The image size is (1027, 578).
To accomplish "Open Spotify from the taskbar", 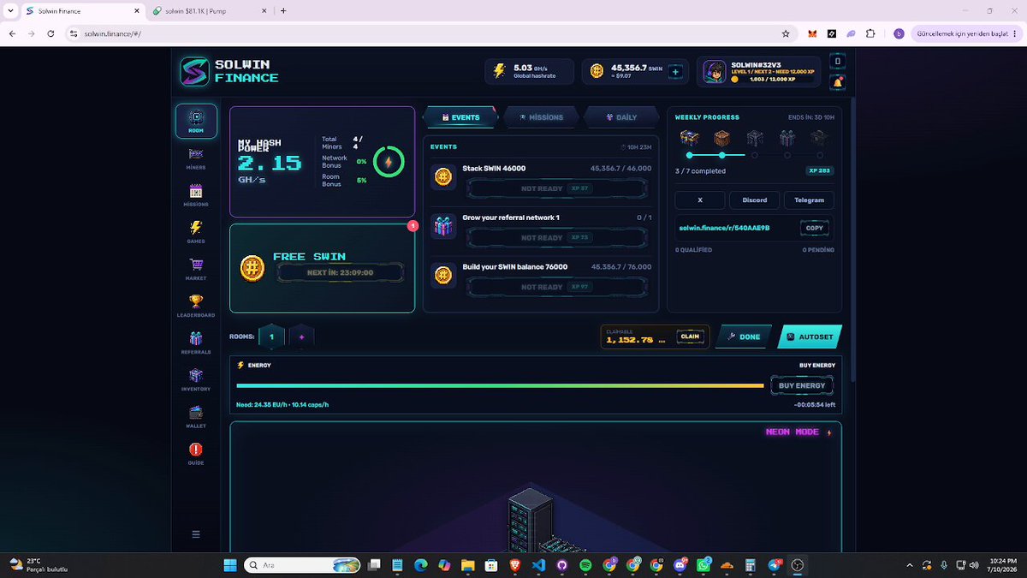I will (x=585, y=565).
